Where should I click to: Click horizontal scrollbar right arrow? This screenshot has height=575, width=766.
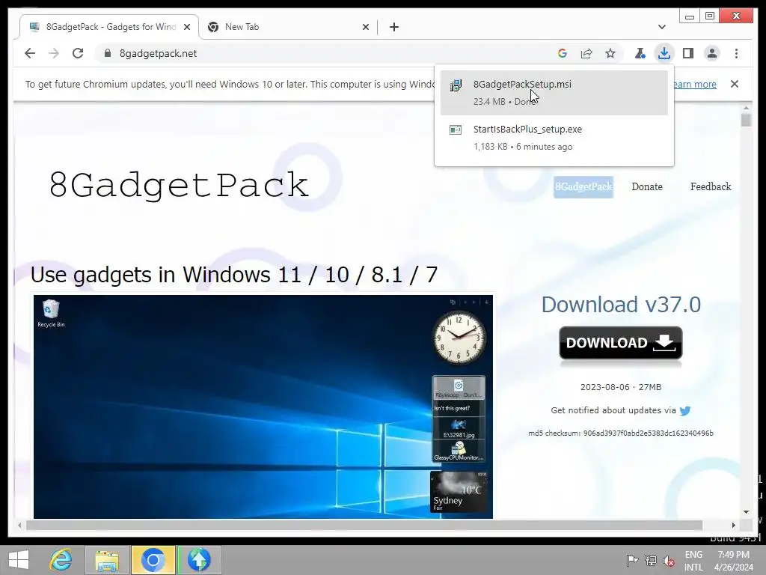733,525
